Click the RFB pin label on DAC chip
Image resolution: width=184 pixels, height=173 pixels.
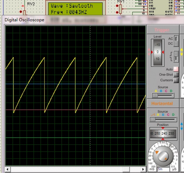(x=151, y=12)
